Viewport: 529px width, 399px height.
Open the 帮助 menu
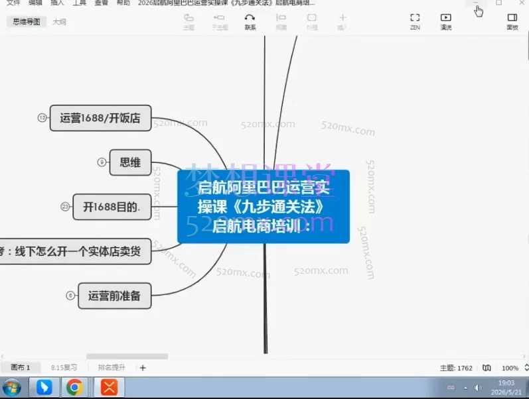click(123, 3)
